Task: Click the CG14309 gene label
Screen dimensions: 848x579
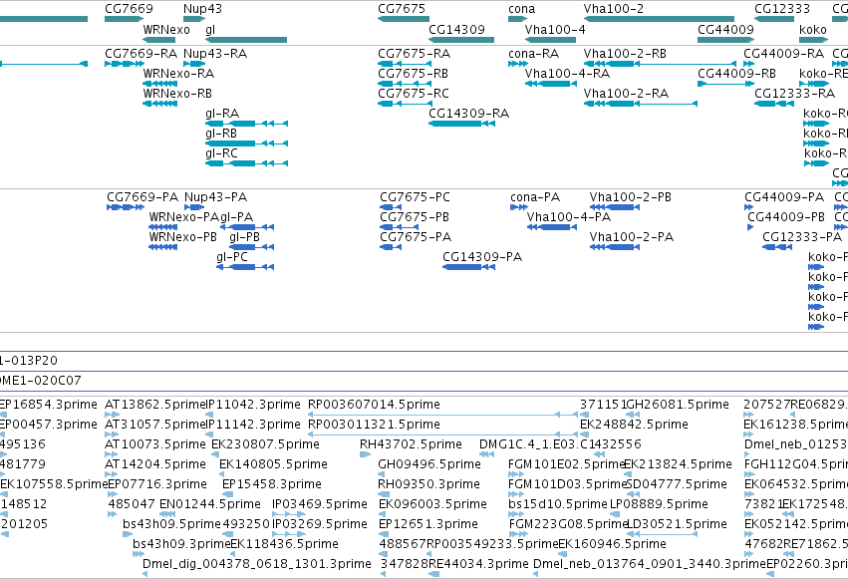Action: click(x=456, y=30)
